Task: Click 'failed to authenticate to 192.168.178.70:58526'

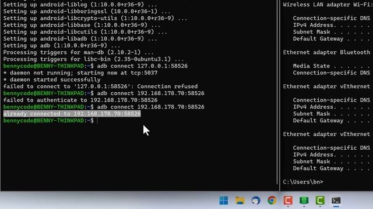Action: pos(80,100)
